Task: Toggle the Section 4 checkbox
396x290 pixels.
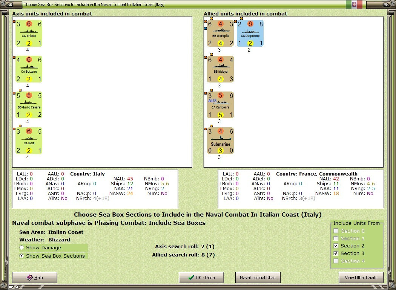Action: (x=336, y=261)
